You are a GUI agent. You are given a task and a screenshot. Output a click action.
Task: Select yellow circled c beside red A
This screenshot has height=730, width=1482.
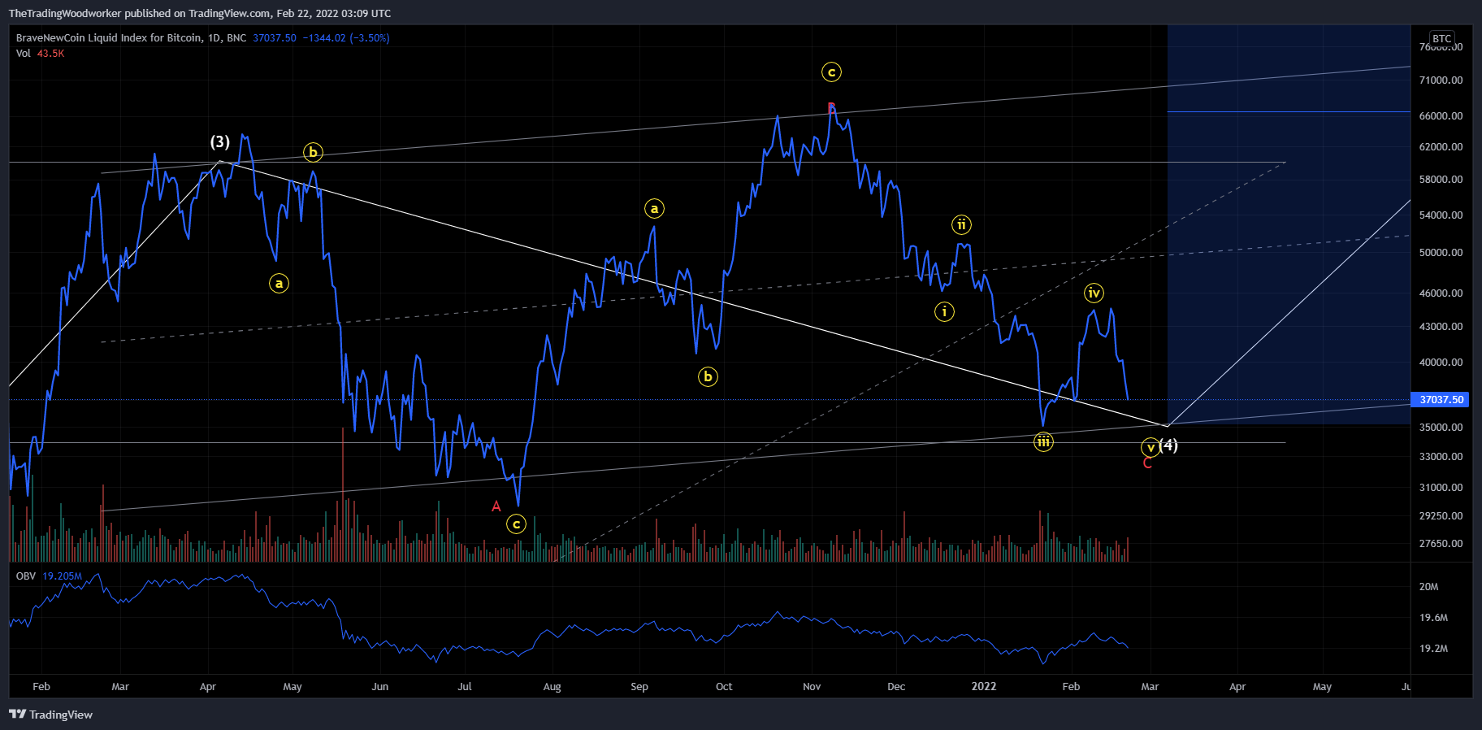pos(516,524)
